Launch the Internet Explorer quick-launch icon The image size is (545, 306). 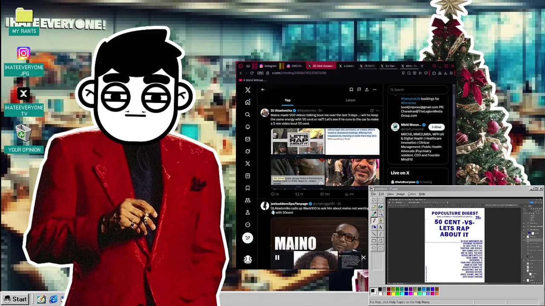point(53,300)
